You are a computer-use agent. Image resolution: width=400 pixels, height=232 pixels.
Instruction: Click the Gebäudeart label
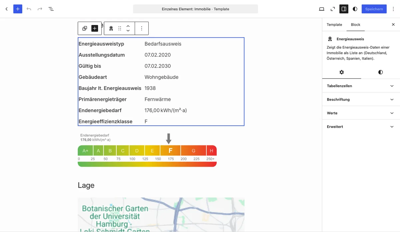93,77
